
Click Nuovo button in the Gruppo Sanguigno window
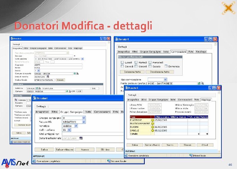tap(85, 150)
